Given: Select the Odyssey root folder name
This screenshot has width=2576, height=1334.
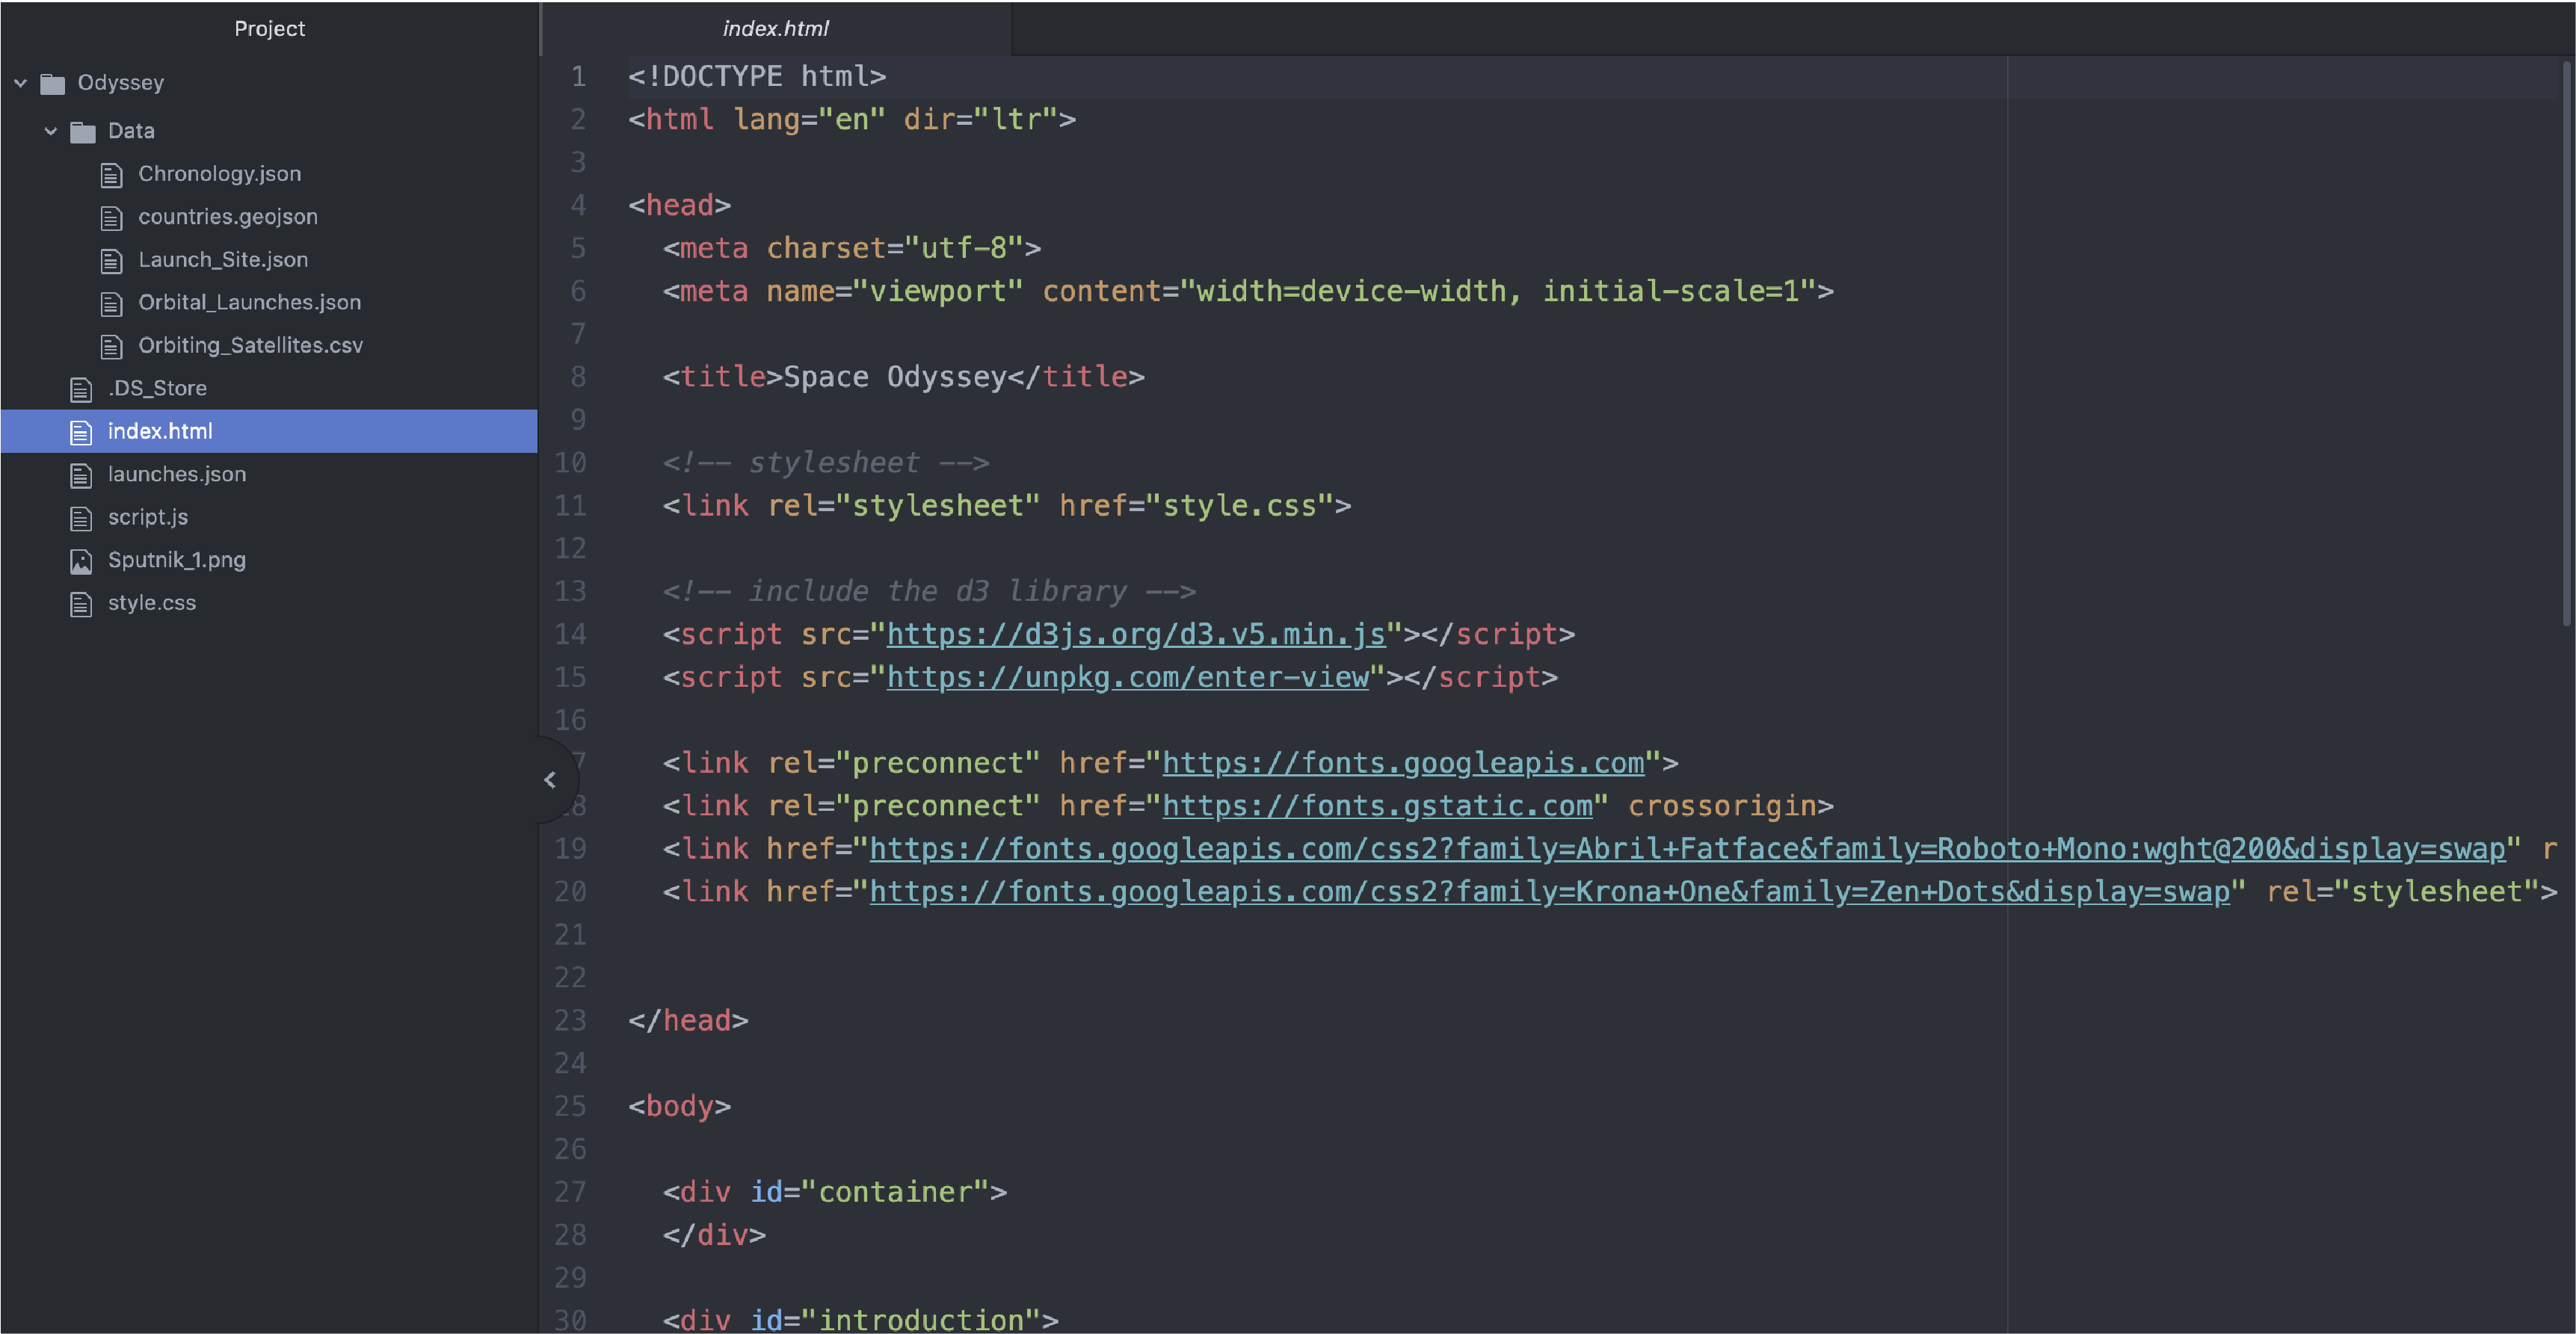Looking at the screenshot, I should click(121, 83).
